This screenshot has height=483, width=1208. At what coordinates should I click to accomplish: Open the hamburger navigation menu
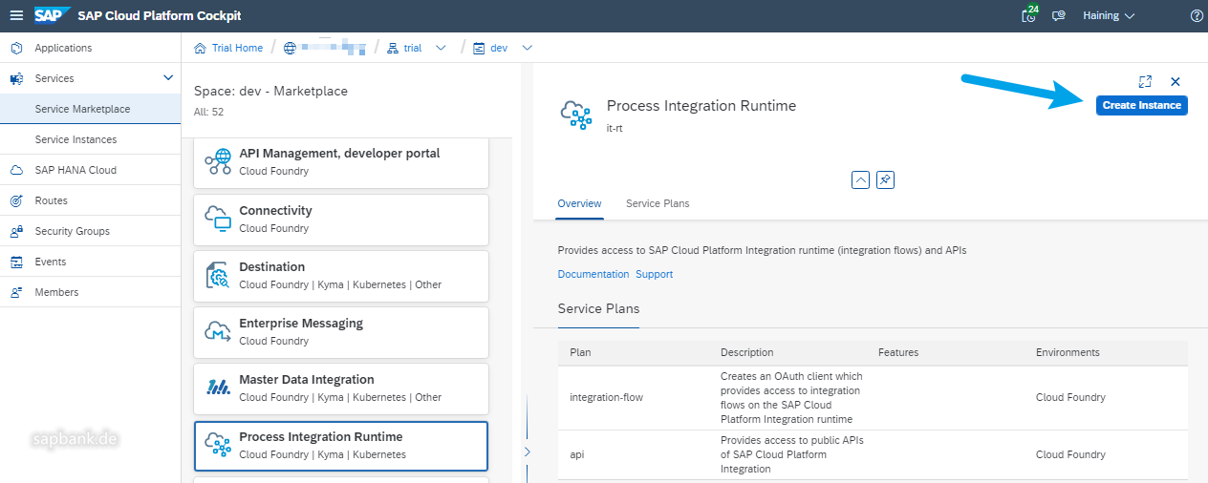pyautogui.click(x=16, y=15)
